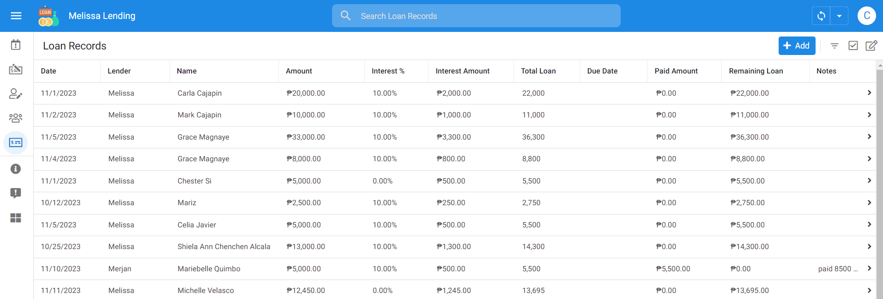The image size is (883, 299).
Task: Open the person edit sidebar icon
Action: point(16,94)
